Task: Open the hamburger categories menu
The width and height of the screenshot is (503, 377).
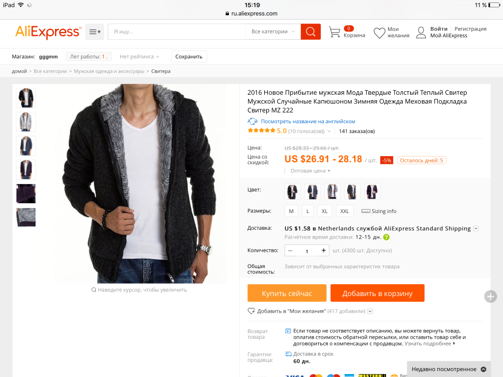Action: pyautogui.click(x=95, y=32)
